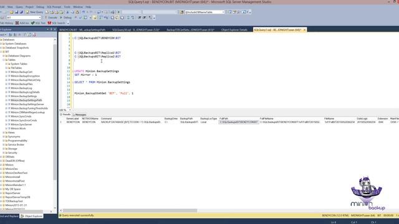Switch to the Results tab
399x224 pixels.
[65, 114]
